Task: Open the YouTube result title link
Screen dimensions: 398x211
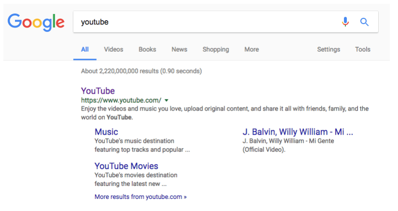Action: pyautogui.click(x=98, y=91)
